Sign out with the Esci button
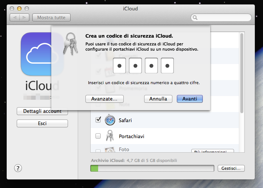The height and width of the screenshot is (188, 263). [x=42, y=124]
